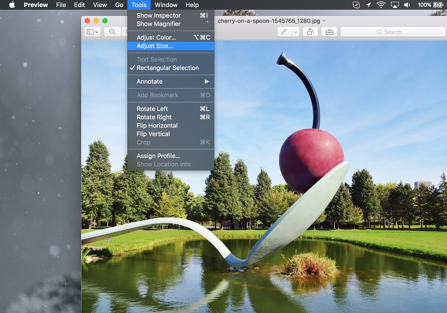Open the Go menu

(x=119, y=5)
